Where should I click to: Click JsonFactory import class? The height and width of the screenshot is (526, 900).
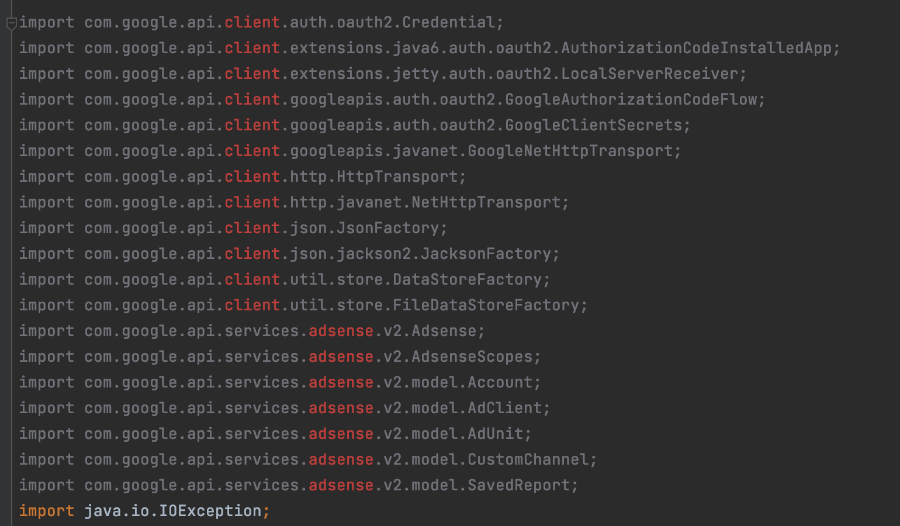coord(388,228)
